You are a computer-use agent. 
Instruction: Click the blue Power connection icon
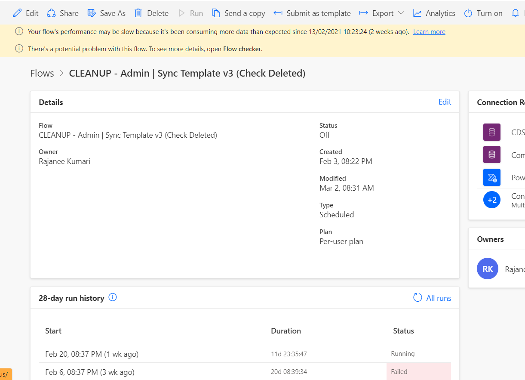pyautogui.click(x=492, y=177)
